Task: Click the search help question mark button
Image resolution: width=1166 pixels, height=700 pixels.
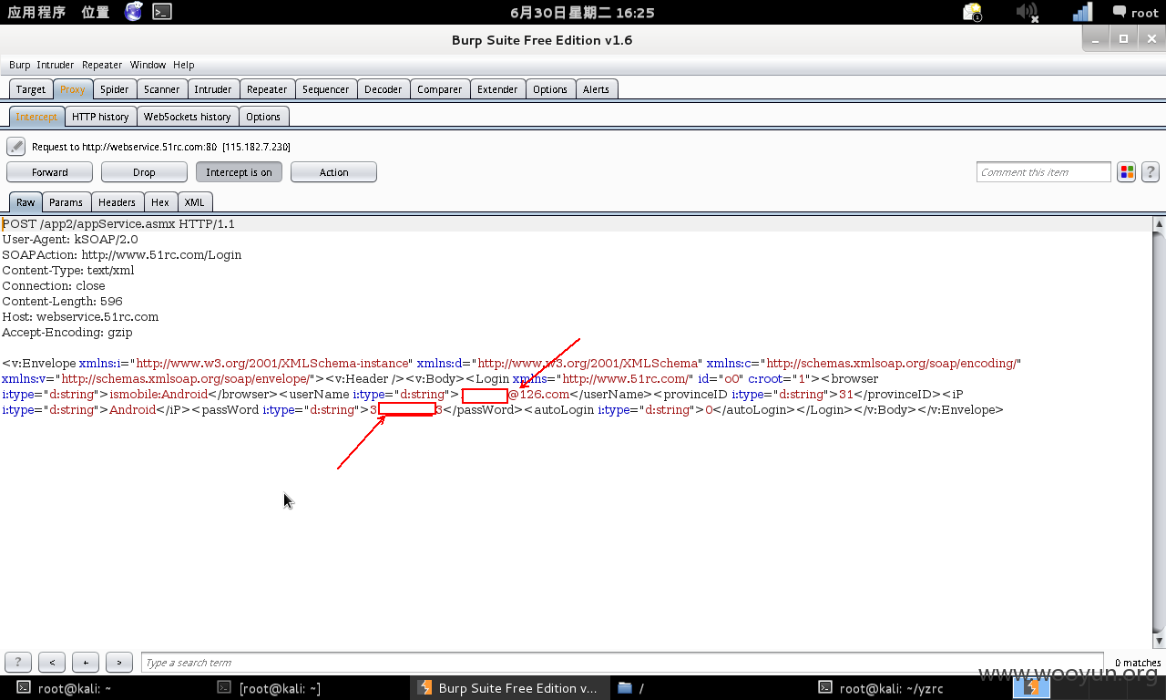Action: [x=18, y=663]
